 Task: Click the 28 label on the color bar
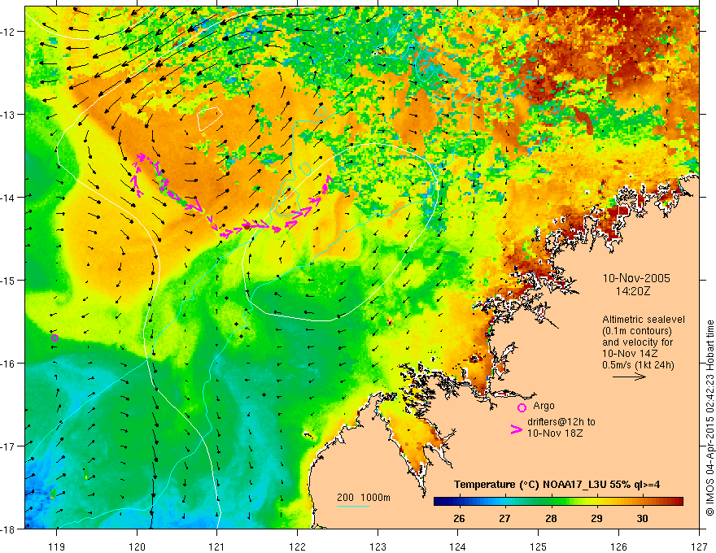tap(551, 519)
